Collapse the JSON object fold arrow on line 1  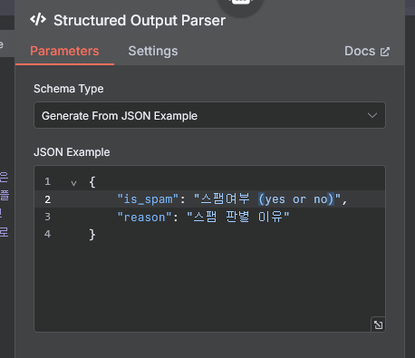click(x=73, y=183)
